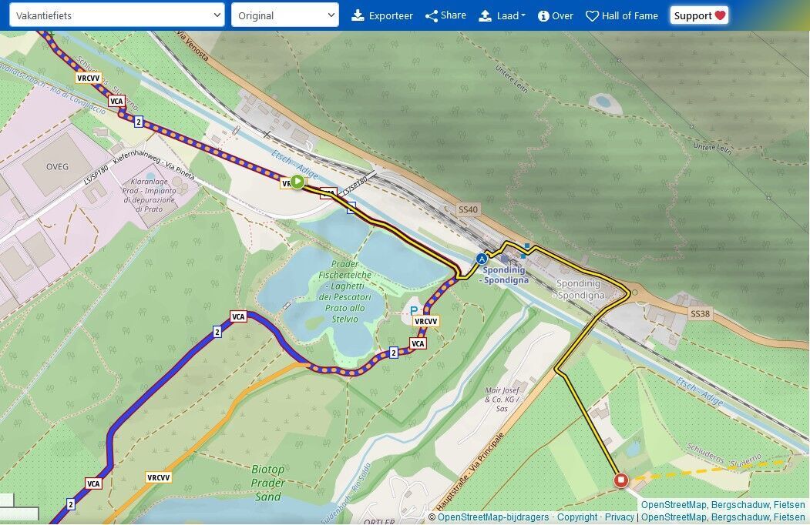Expand the Laad upload menu
The width and height of the screenshot is (810, 525).
502,15
